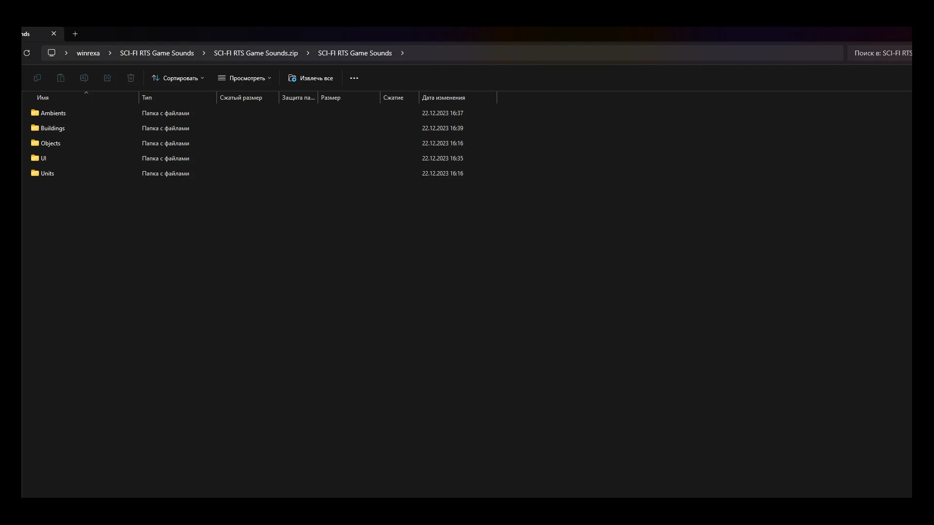934x525 pixels.
Task: Click the This PC monitor icon
Action: click(x=52, y=53)
